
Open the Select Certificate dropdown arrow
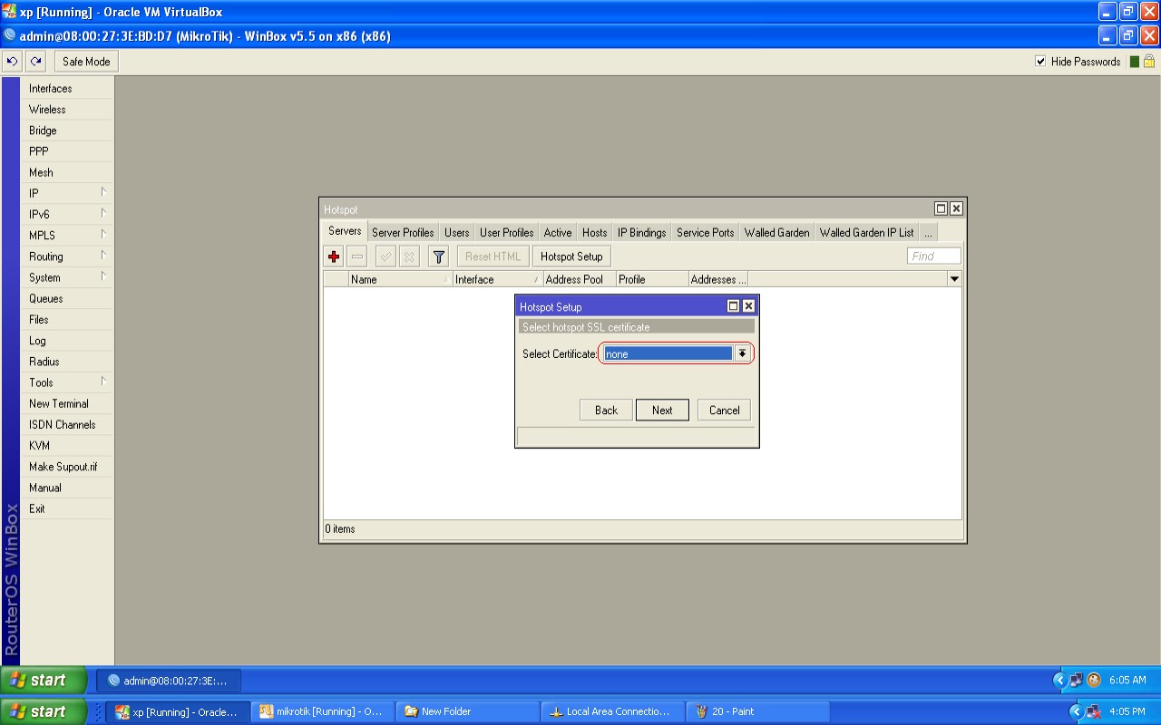tap(742, 353)
